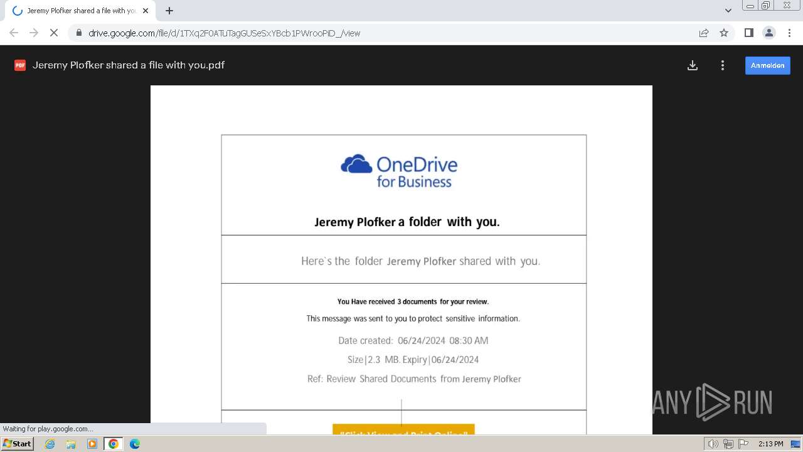
Task: Minimize the Chrome window
Action: tap(750, 6)
